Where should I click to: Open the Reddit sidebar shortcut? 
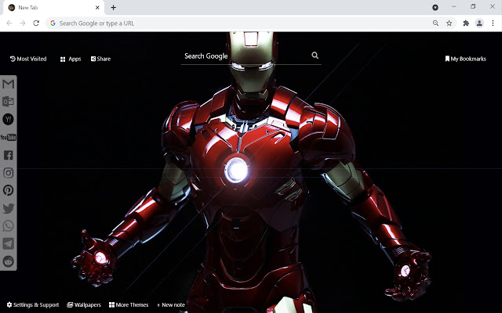point(9,261)
